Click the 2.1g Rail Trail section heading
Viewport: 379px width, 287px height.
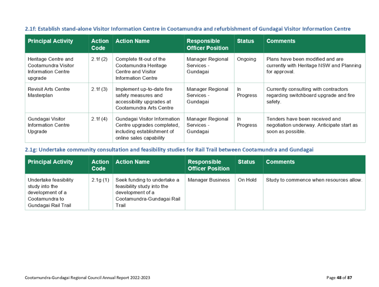coord(169,150)
